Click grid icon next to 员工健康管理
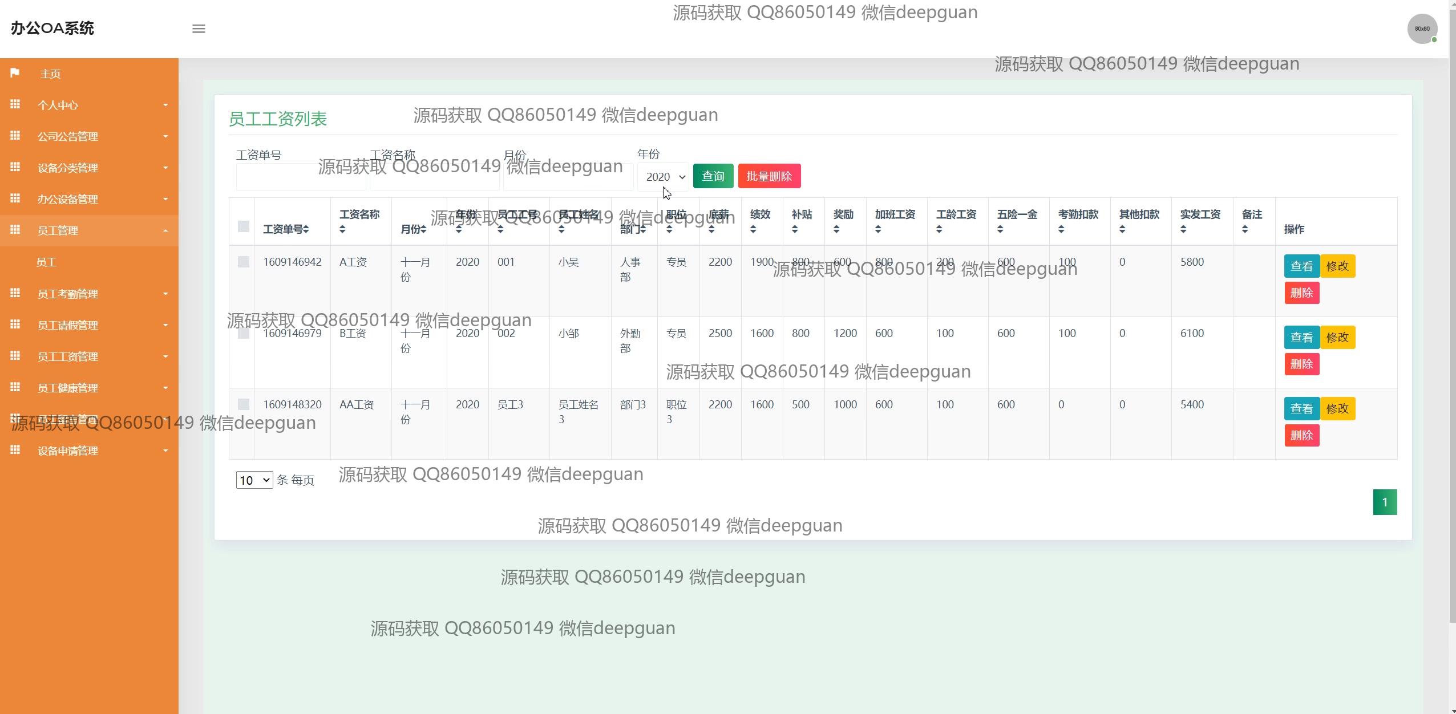Image resolution: width=1456 pixels, height=714 pixels. tap(15, 387)
